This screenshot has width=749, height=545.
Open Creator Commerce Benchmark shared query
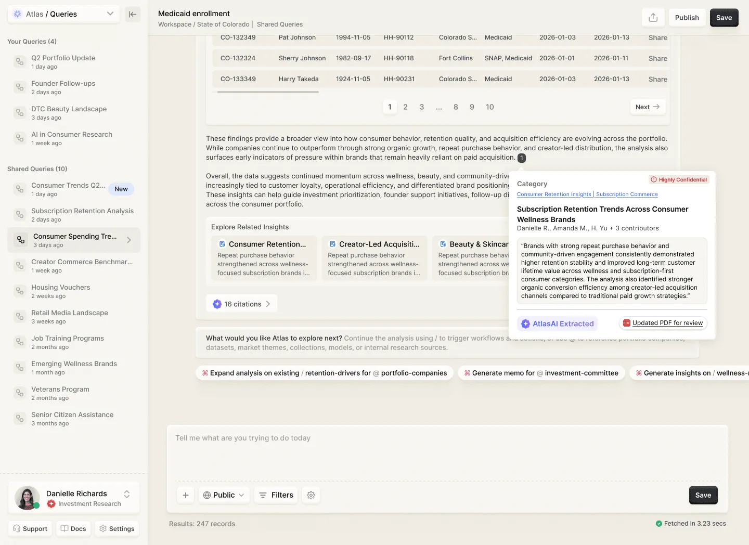pos(74,266)
